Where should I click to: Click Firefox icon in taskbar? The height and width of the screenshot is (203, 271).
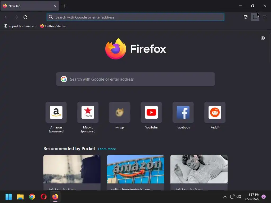(55, 197)
